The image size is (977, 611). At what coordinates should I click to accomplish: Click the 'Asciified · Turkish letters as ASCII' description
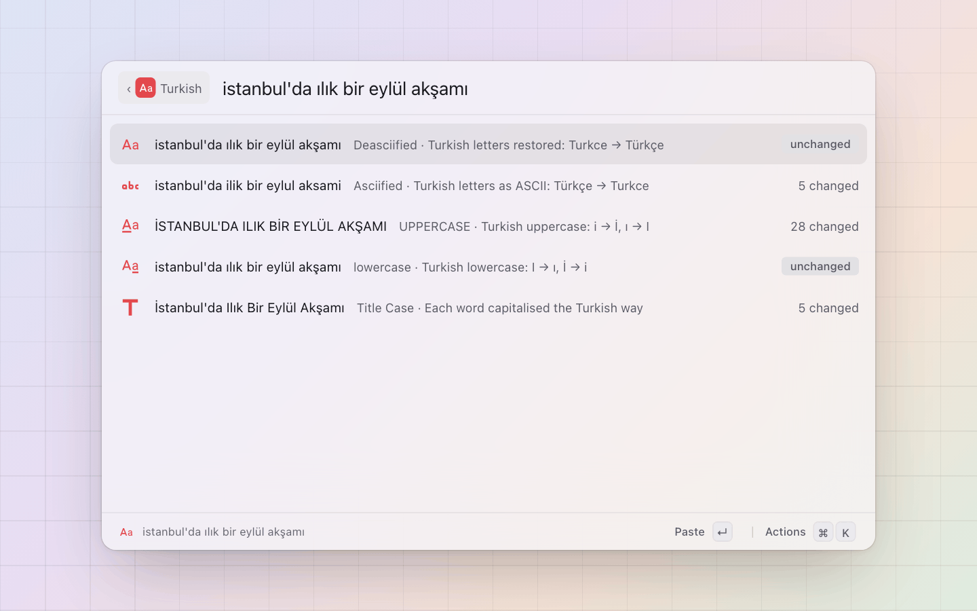coord(501,186)
